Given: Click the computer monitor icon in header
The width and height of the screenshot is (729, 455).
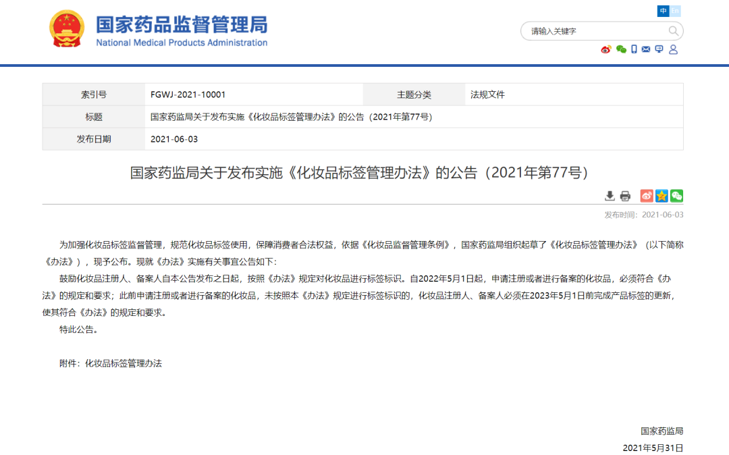Looking at the screenshot, I should 659,49.
